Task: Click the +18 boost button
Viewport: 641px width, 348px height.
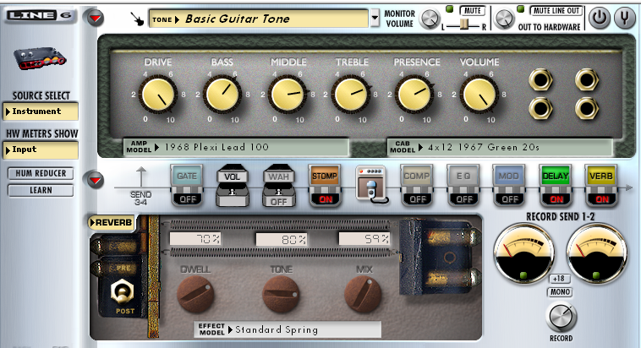Action: click(x=559, y=279)
